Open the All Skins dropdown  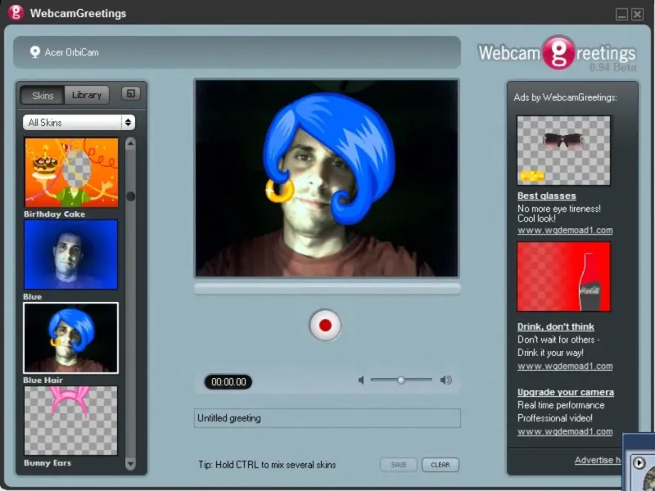pyautogui.click(x=79, y=122)
